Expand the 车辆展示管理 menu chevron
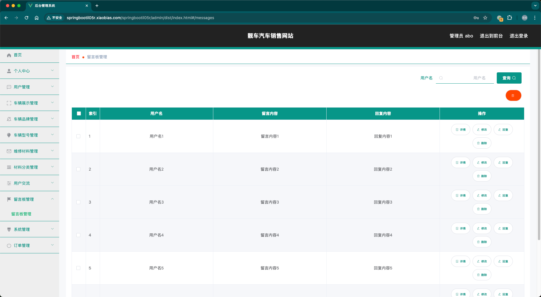Screen dimensions: 541x297 click(52, 102)
